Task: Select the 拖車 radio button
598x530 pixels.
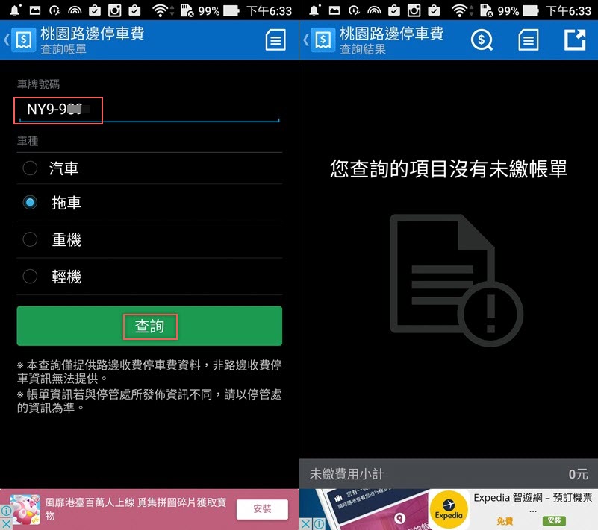Action: [30, 202]
